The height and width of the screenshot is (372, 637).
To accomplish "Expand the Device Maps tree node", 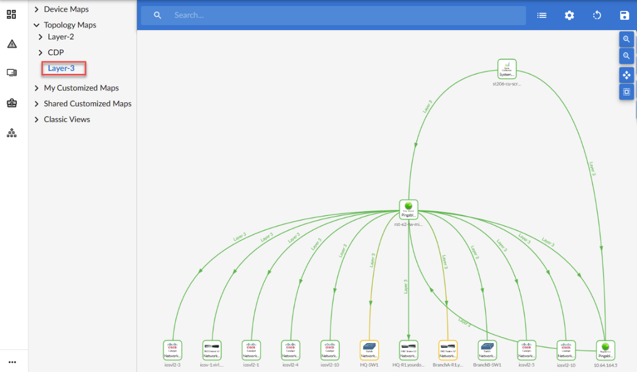I will pyautogui.click(x=37, y=9).
